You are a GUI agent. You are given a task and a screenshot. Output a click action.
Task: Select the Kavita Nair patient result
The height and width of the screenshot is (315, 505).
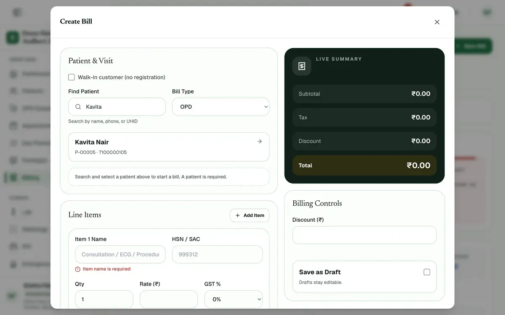(169, 147)
